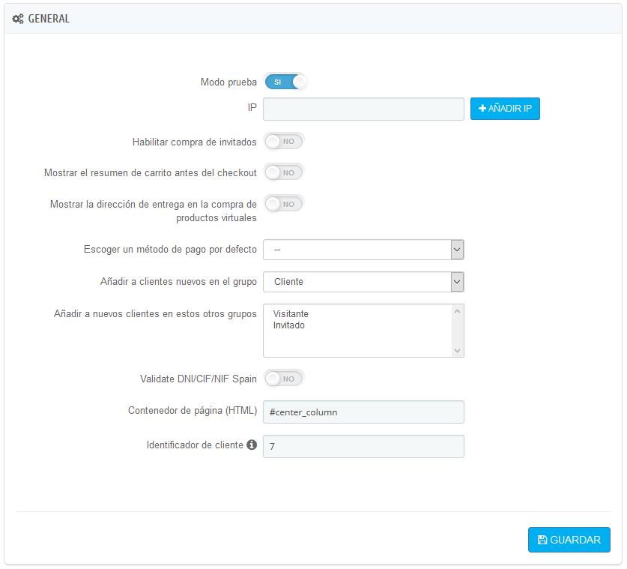This screenshot has width=627, height=569.
Task: Click the Modo prueba label
Action: pos(228,82)
